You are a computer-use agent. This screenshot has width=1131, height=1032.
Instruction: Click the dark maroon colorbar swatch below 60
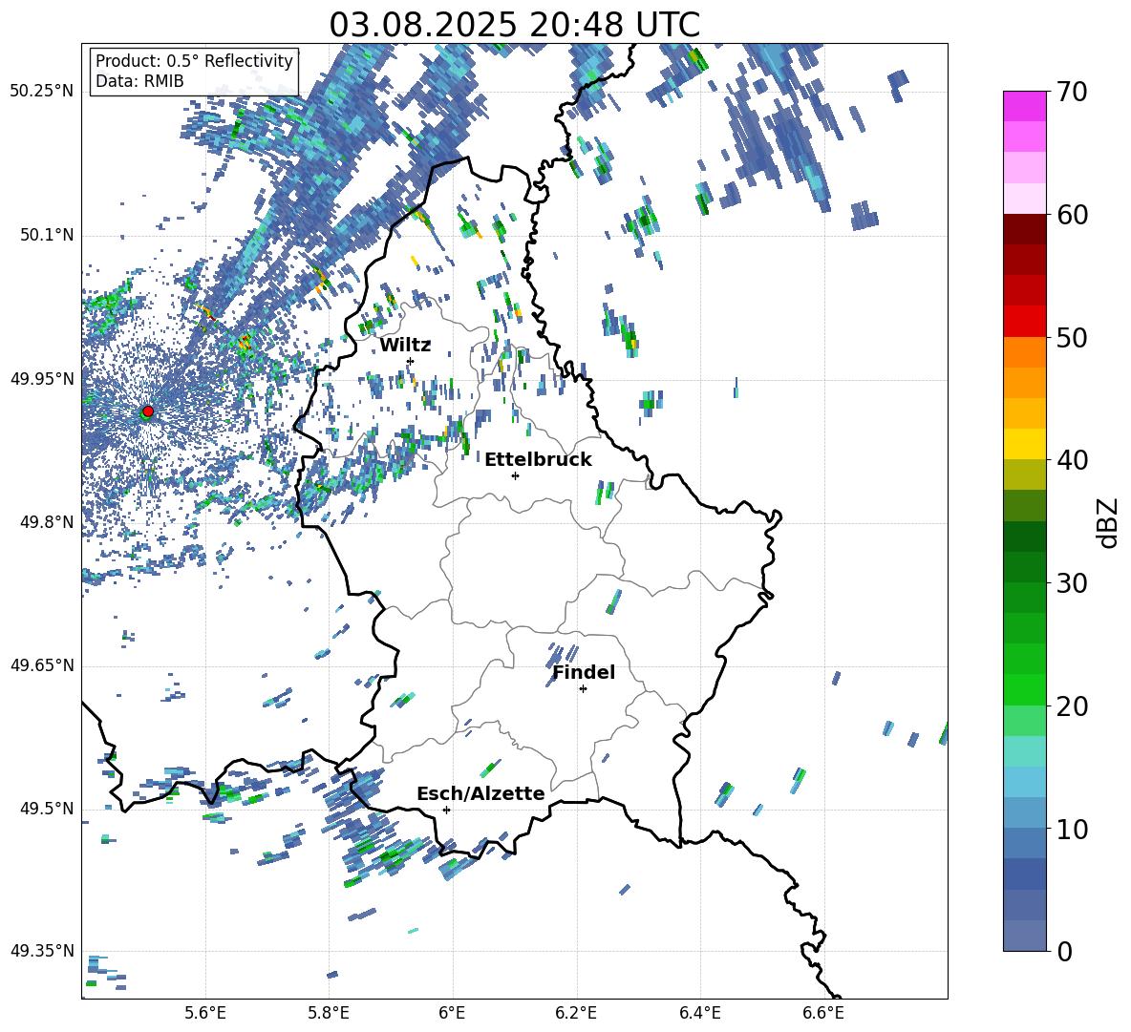click(1024, 229)
